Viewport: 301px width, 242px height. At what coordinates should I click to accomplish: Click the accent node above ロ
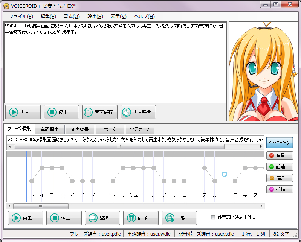point(62,168)
